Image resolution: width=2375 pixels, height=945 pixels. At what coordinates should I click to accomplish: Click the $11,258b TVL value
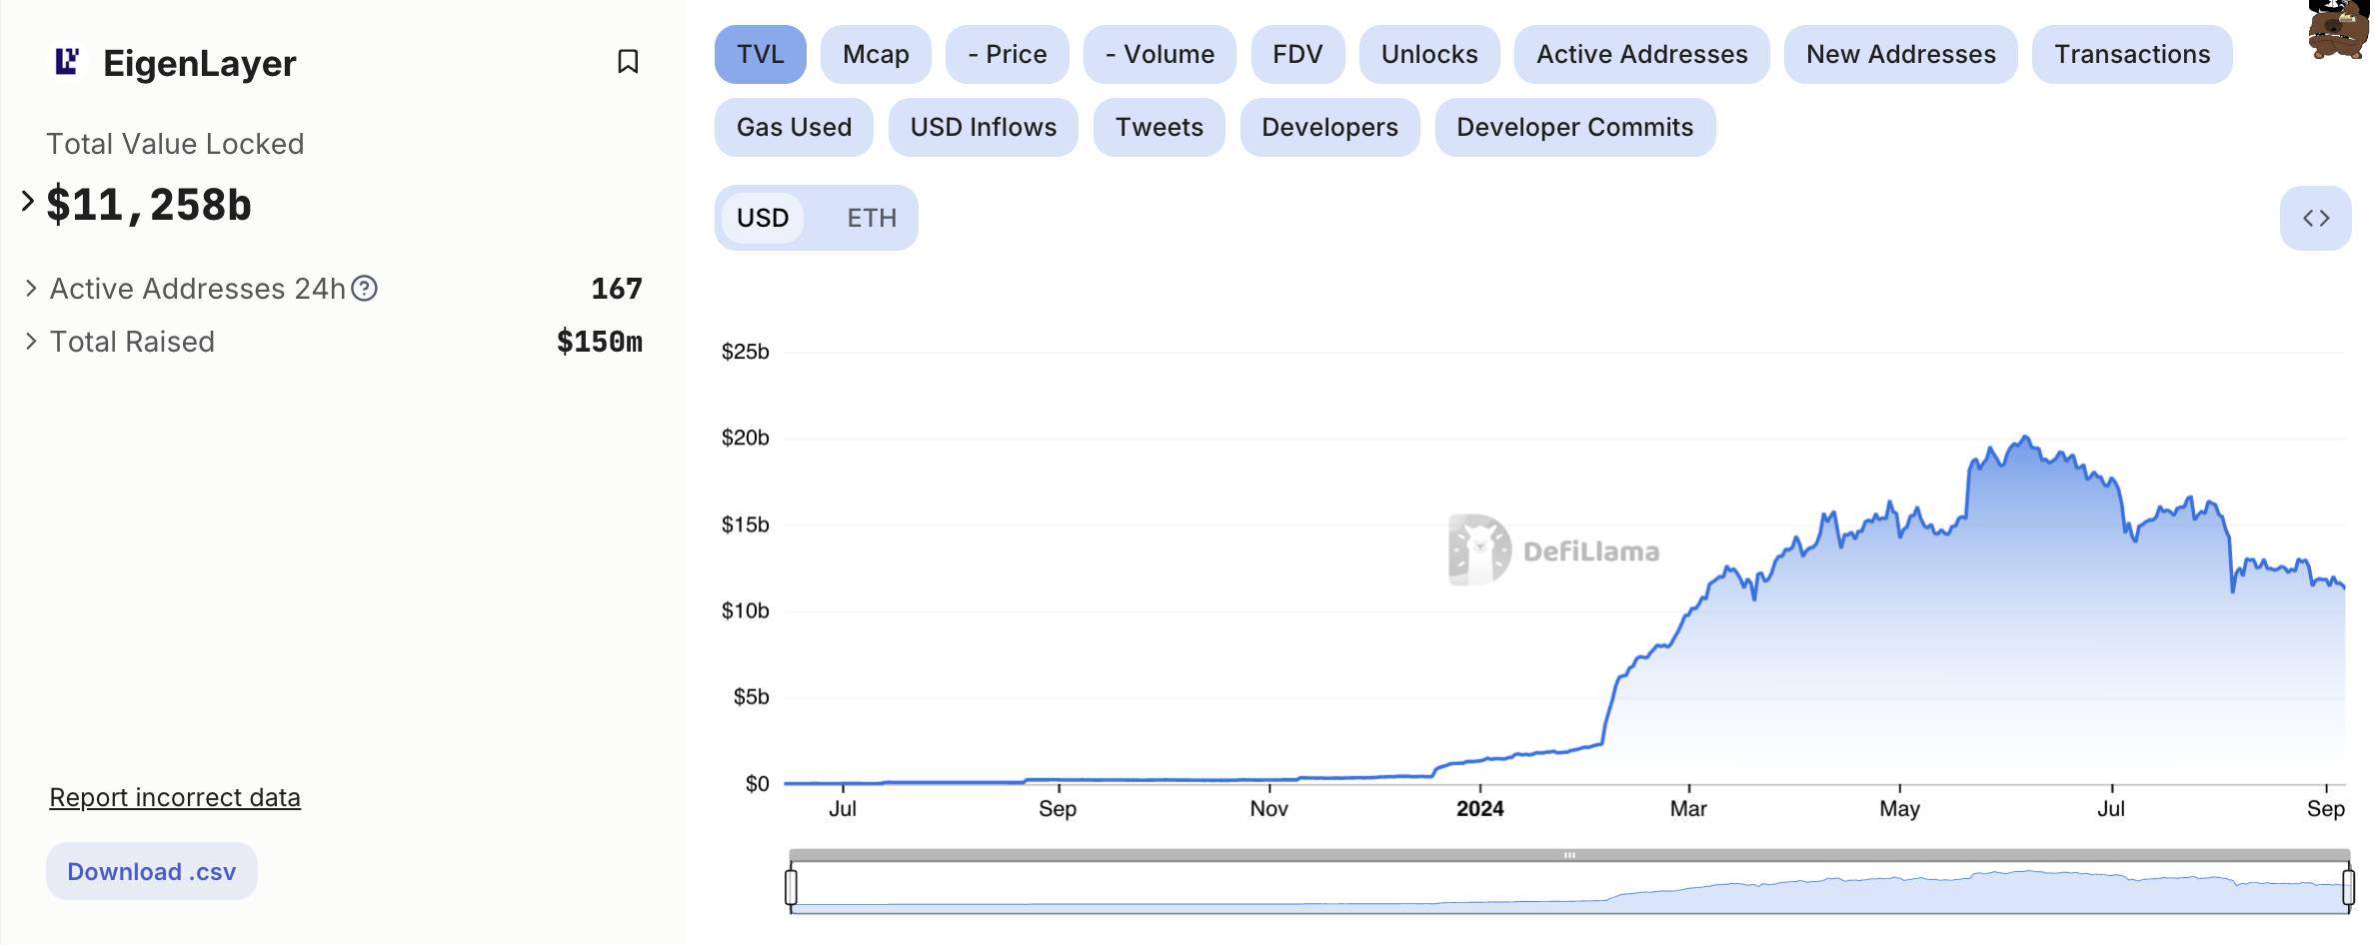tap(149, 205)
